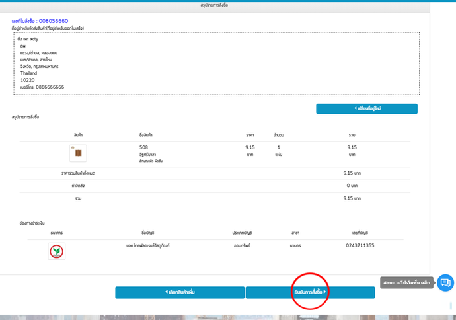Click the Kasikorn bank logo
Image resolution: width=456 pixels, height=320 pixels.
coord(57,251)
